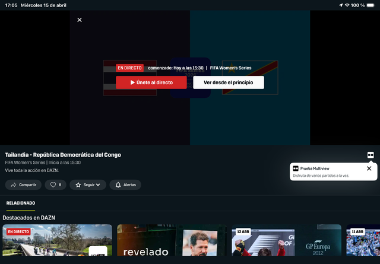Like the match with the heart icon
The width and height of the screenshot is (380, 264).
[55, 185]
